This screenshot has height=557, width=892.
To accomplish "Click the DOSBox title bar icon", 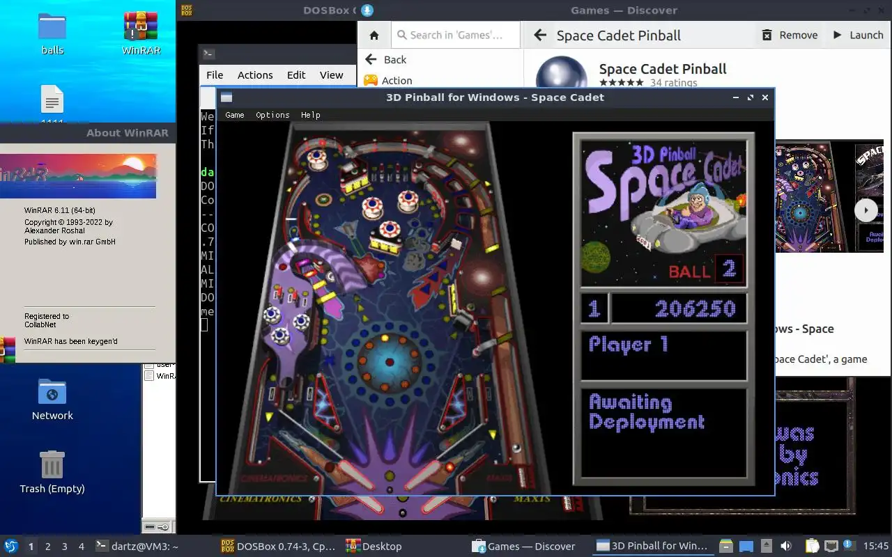I will [186, 10].
